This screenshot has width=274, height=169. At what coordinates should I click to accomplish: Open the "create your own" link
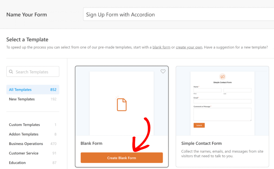pyautogui.click(x=189, y=47)
